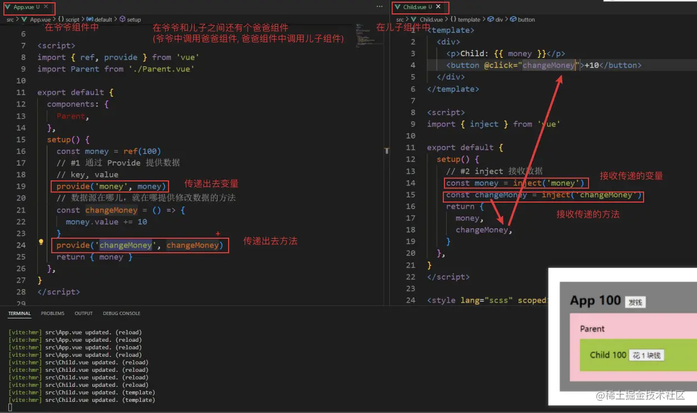Click the "Parent" label in preview
Image resolution: width=697 pixels, height=413 pixels.
pyautogui.click(x=592, y=329)
